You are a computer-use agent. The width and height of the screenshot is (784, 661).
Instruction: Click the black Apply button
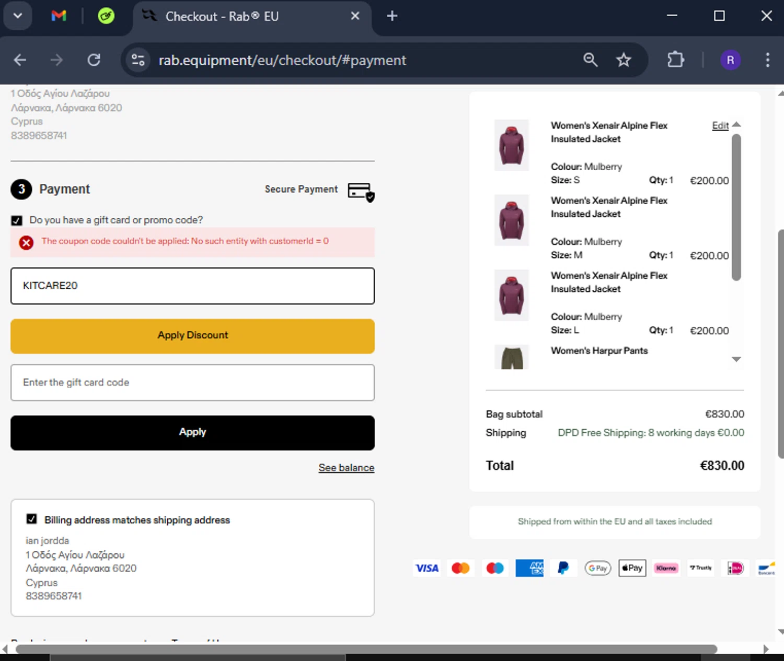(x=192, y=432)
